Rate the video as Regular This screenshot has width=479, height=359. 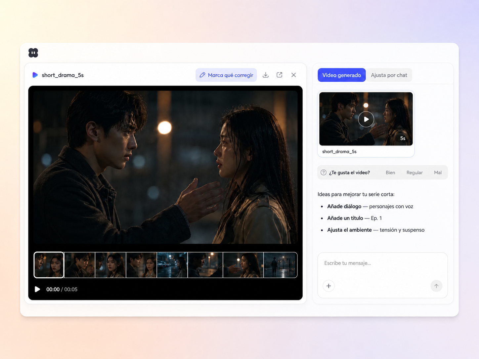tap(414, 173)
